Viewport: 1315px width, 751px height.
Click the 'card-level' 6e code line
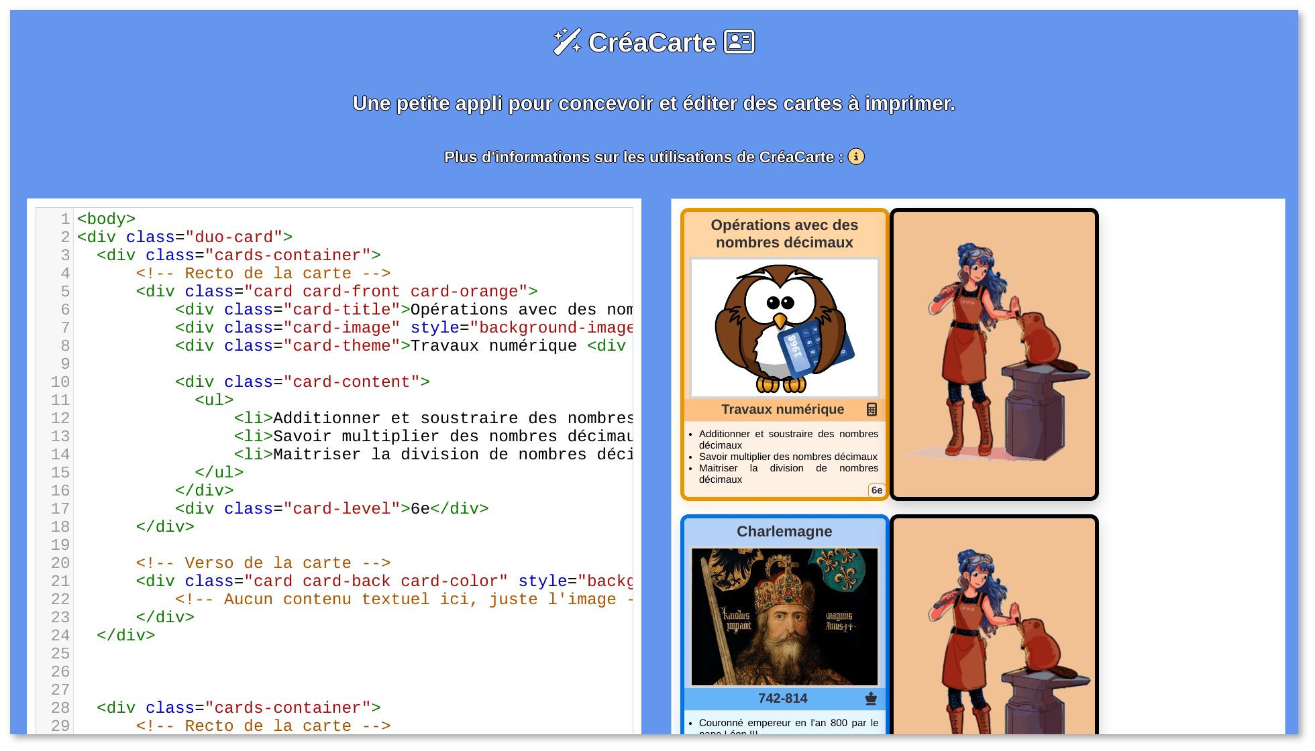[331, 509]
